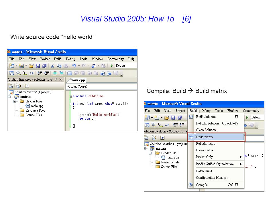Click Decrease Line Indent icon in code window
Viewport: 275px width, 206px height.
pos(40,73)
